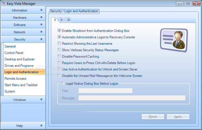The image size is (202, 130).
Task: Click the Reset button
Action: (x=153, y=117)
